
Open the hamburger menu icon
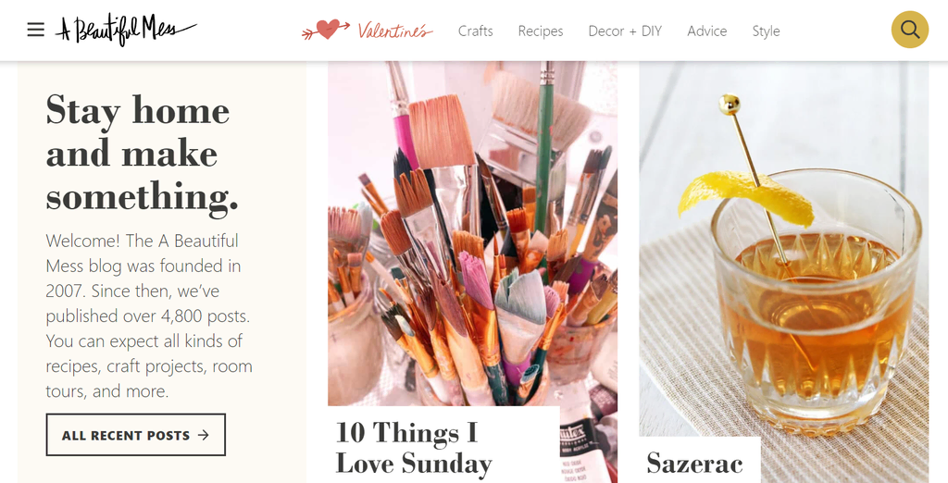(36, 30)
